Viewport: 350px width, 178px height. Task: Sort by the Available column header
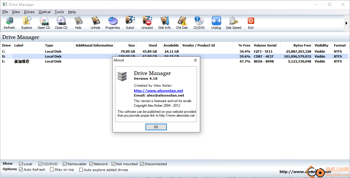click(169, 45)
